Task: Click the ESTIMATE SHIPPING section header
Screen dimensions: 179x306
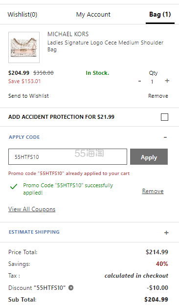Action: (x=34, y=232)
